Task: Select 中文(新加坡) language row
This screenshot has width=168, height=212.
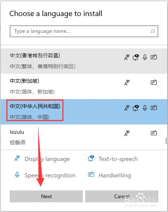Action: coord(84,86)
